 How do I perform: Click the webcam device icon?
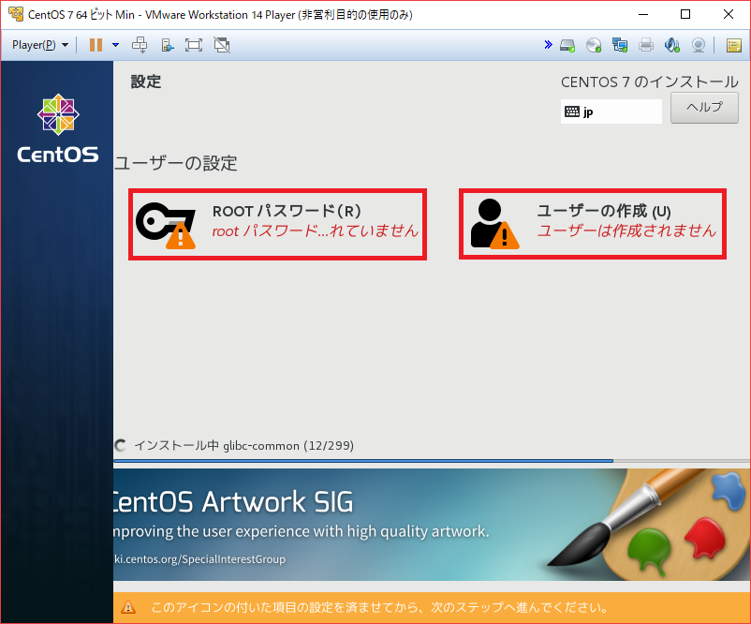(699, 46)
